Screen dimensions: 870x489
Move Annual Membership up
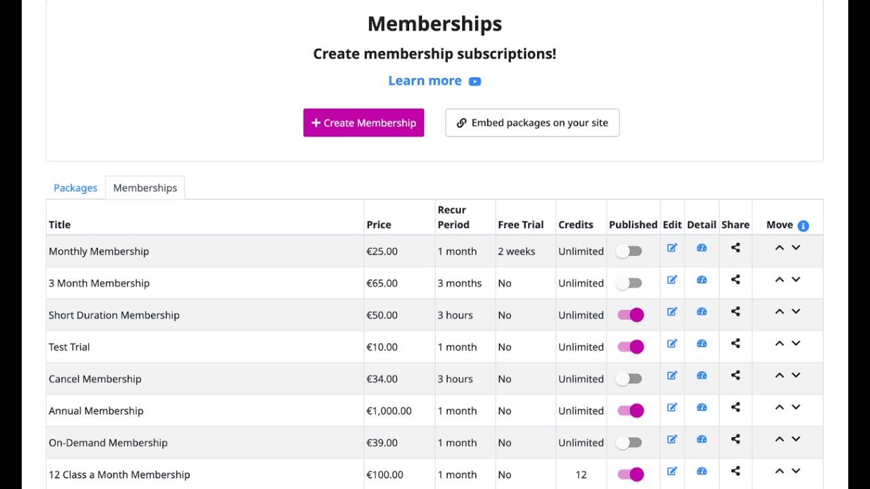coord(780,407)
